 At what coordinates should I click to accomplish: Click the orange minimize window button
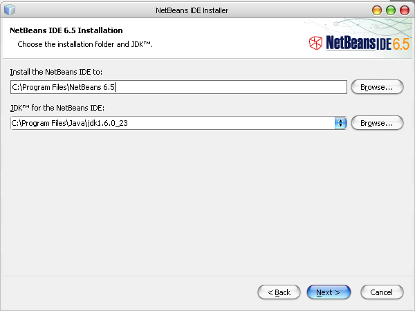[377, 10]
